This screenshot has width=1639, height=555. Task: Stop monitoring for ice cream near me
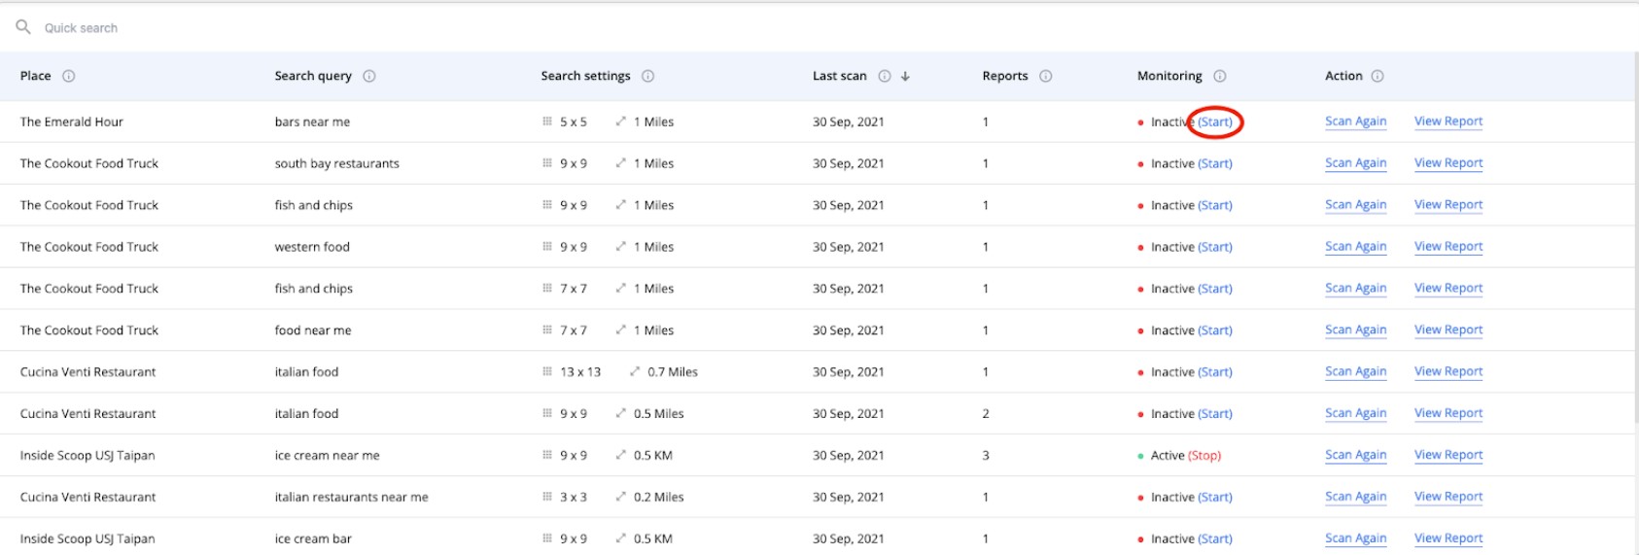click(x=1204, y=456)
